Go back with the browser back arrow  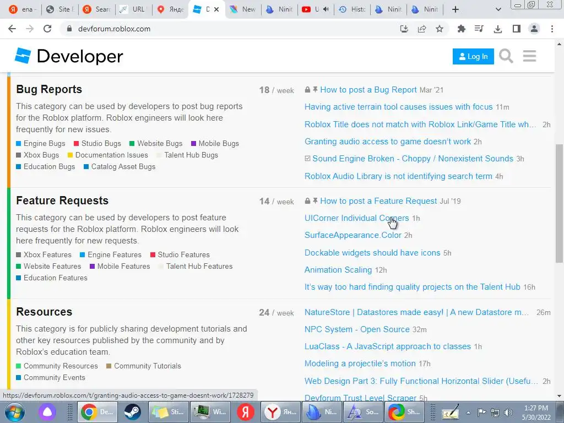click(12, 29)
